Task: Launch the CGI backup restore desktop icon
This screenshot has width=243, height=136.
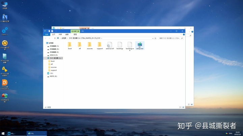Action: [x=5, y=18]
